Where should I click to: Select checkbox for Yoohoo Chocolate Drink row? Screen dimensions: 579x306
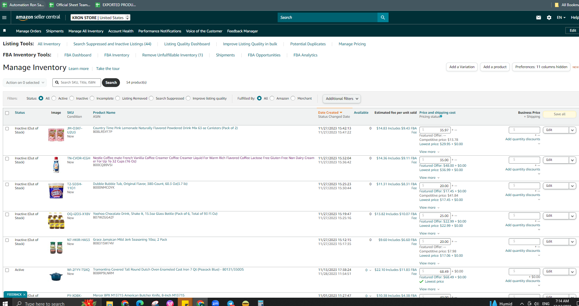[7, 214]
